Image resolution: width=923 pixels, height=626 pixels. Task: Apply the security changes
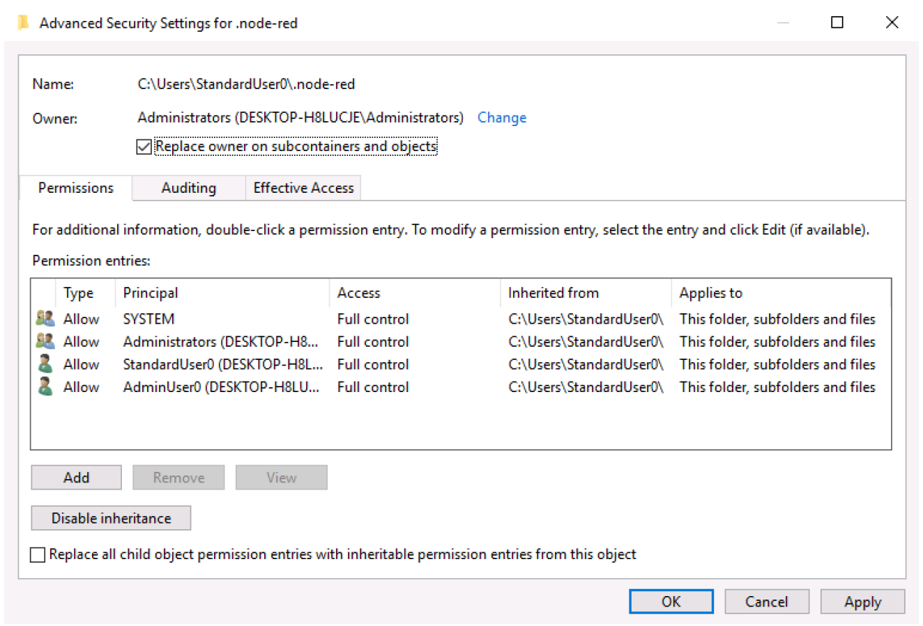tap(862, 602)
